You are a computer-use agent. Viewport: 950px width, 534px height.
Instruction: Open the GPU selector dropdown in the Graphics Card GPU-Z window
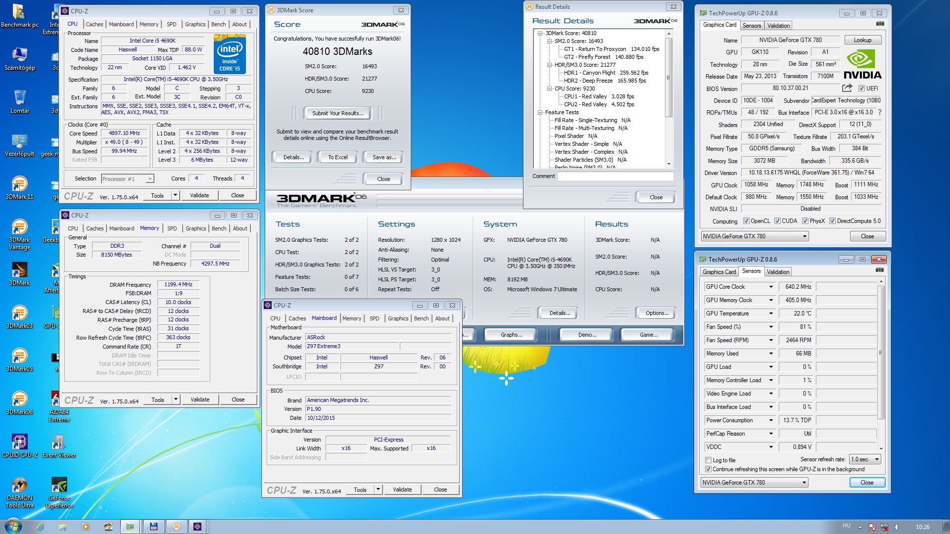coord(755,236)
